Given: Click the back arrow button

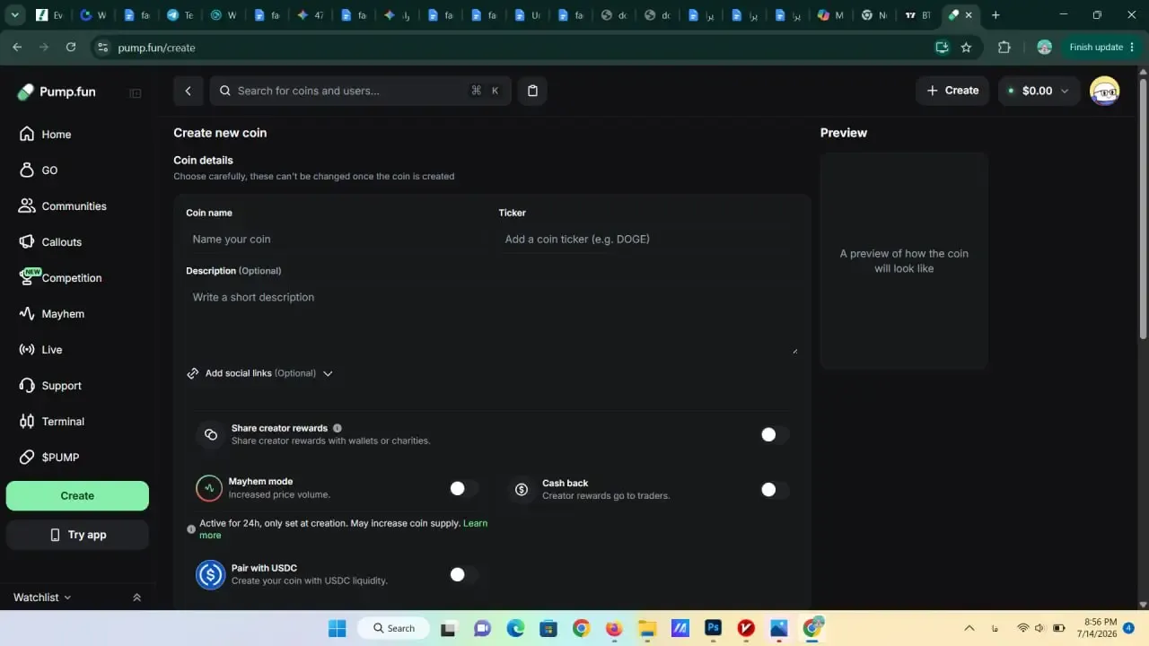Looking at the screenshot, I should (188, 91).
